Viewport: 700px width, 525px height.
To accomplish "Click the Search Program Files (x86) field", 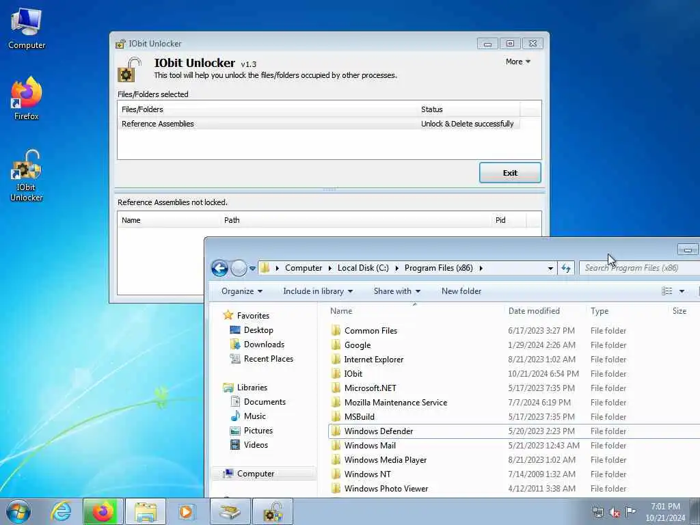I will click(640, 268).
